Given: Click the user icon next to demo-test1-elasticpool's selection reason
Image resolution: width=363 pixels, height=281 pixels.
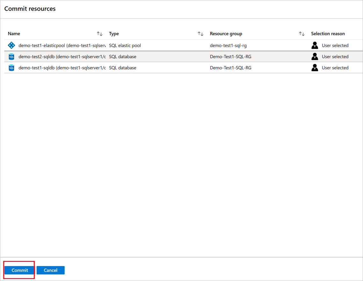Looking at the screenshot, I should click(315, 45).
